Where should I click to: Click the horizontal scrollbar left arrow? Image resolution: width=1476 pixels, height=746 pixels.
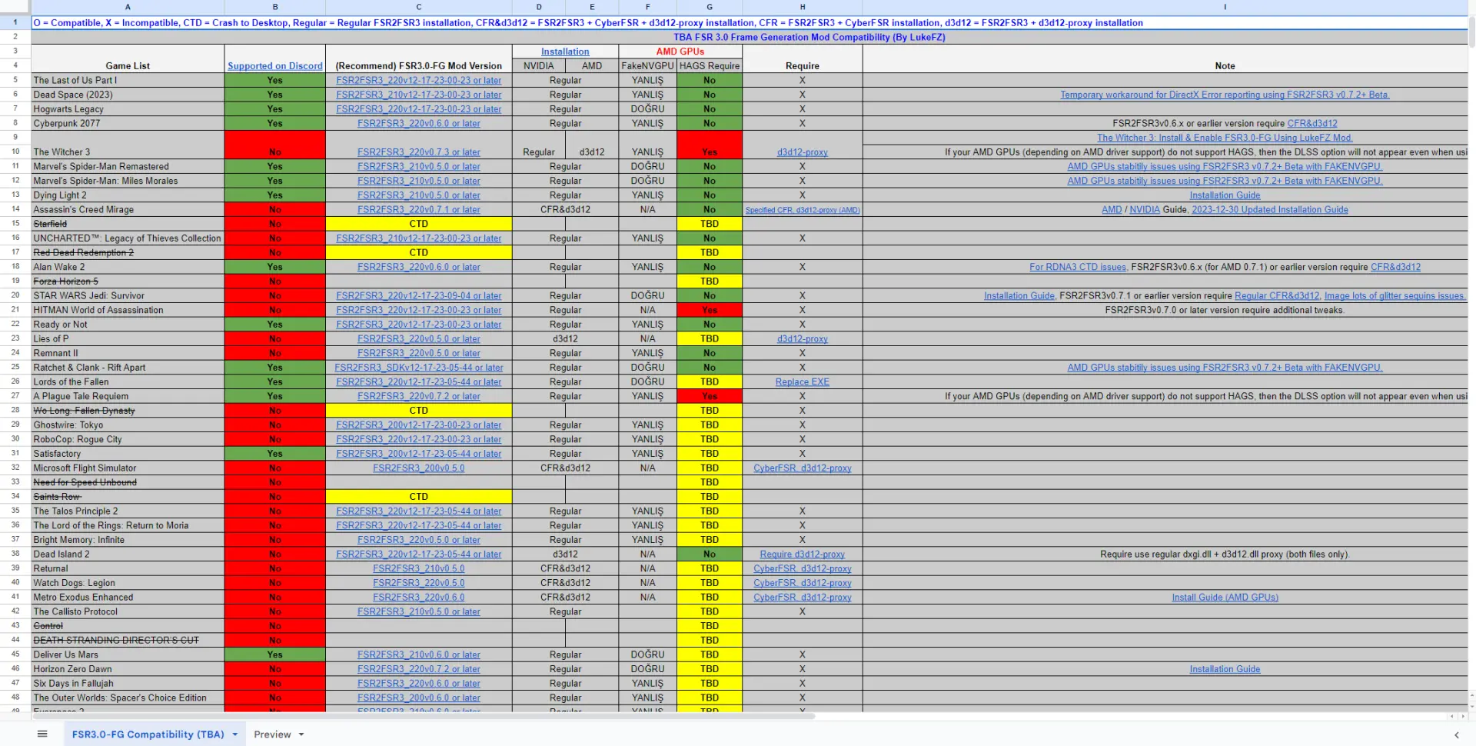pyautogui.click(x=1452, y=716)
